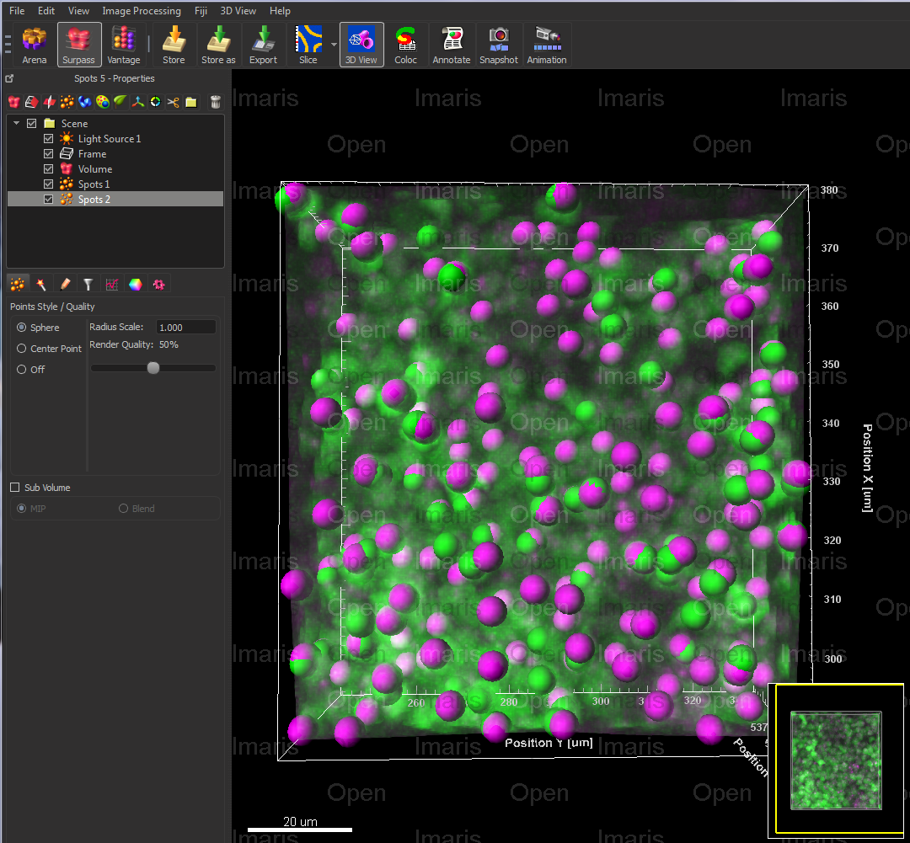The image size is (910, 843).
Task: Open the Fiji menu
Action: [201, 11]
